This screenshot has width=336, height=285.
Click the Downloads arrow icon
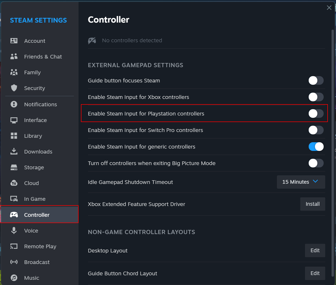pyautogui.click(x=14, y=151)
